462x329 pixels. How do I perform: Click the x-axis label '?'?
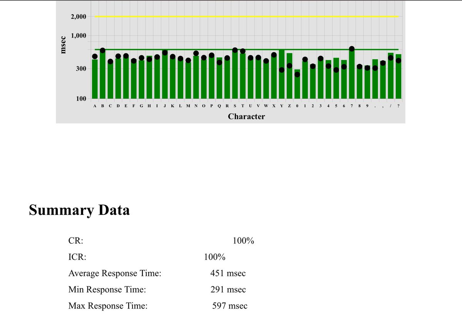tap(398, 106)
